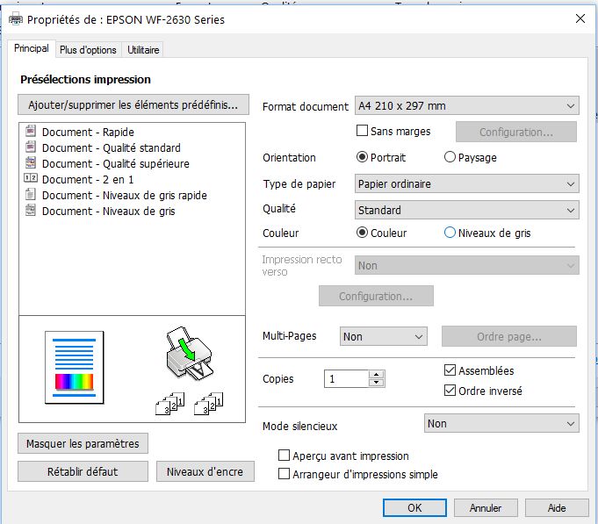
Task: Uncheck the Assemblées checkbox
Action: [450, 370]
